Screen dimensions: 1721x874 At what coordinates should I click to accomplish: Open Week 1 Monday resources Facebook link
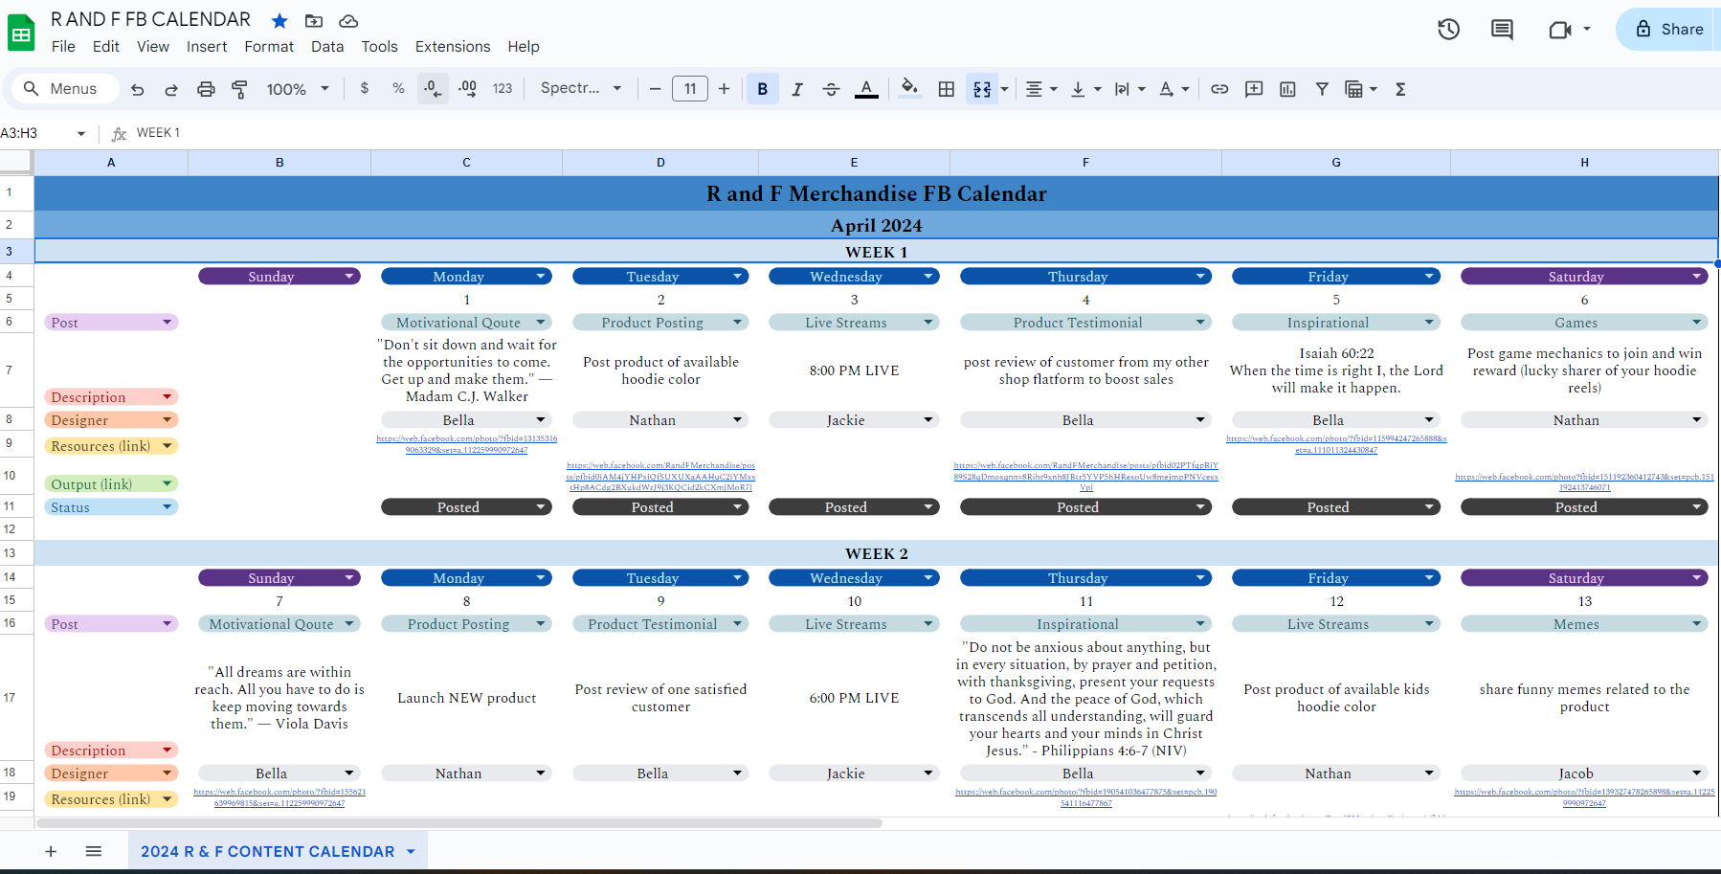[x=466, y=444]
